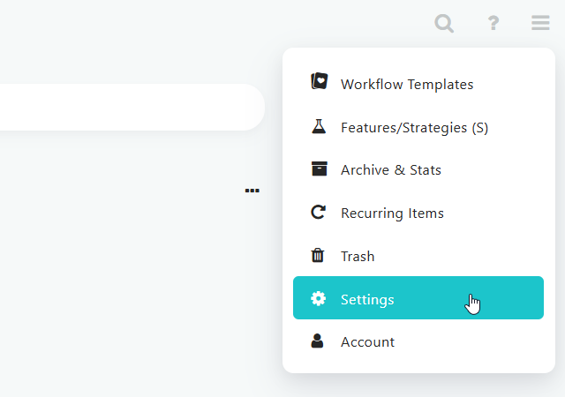
Task: Open Trash from the menu
Action: pos(418,256)
